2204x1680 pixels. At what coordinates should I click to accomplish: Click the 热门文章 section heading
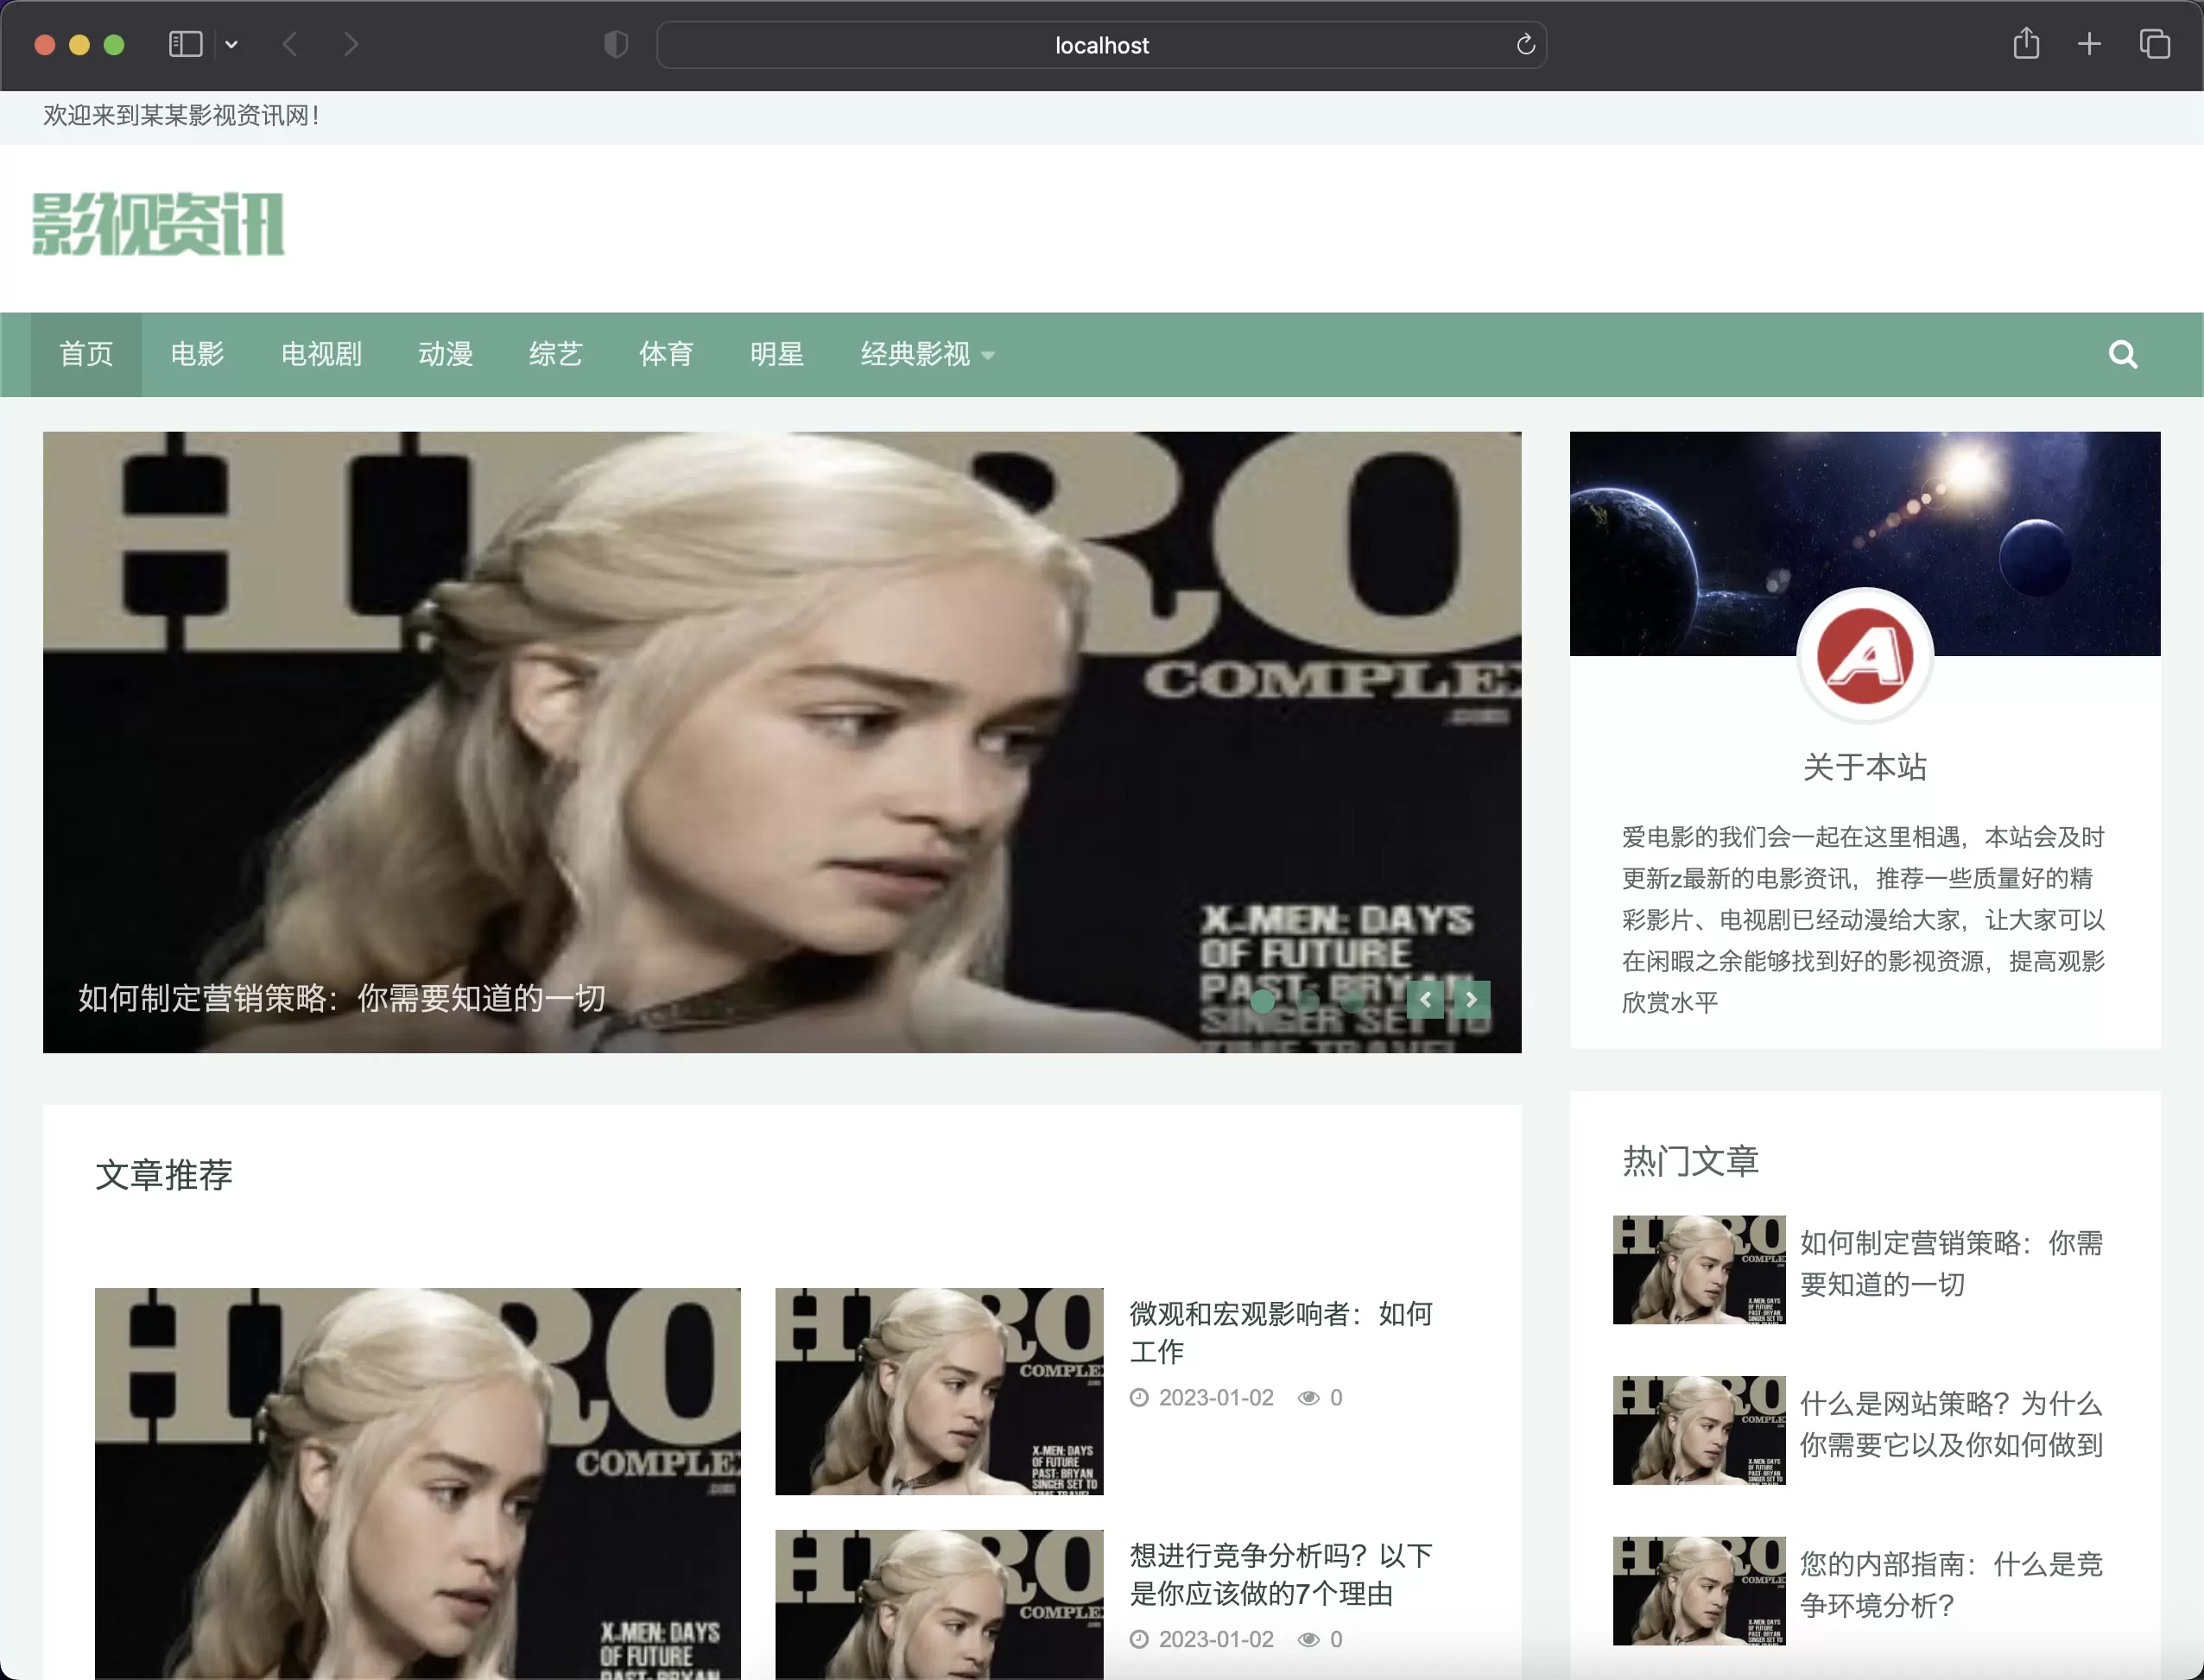(x=1691, y=1161)
